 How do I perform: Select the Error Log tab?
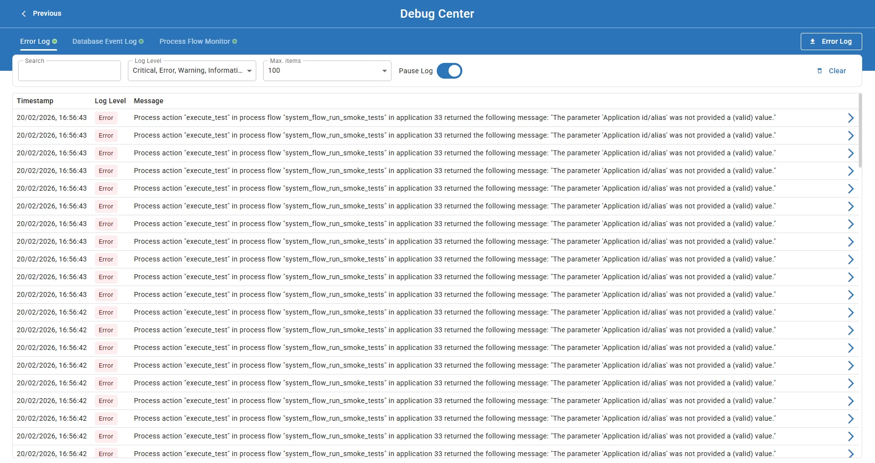38,41
